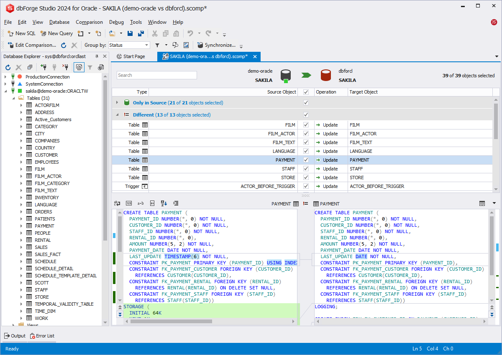Expand the ProductionConnection tree node
The height and width of the screenshot is (355, 502).
5,77
